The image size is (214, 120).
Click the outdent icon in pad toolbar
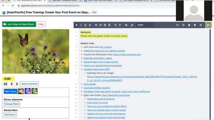109,25
